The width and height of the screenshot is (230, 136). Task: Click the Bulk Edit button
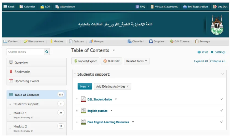pos(112,61)
